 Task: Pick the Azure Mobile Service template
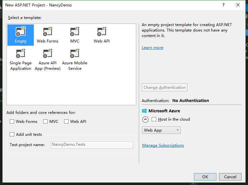click(x=75, y=60)
